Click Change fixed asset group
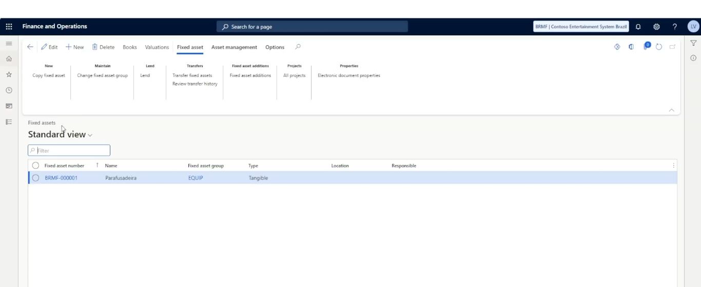The image size is (701, 287). pos(102,75)
